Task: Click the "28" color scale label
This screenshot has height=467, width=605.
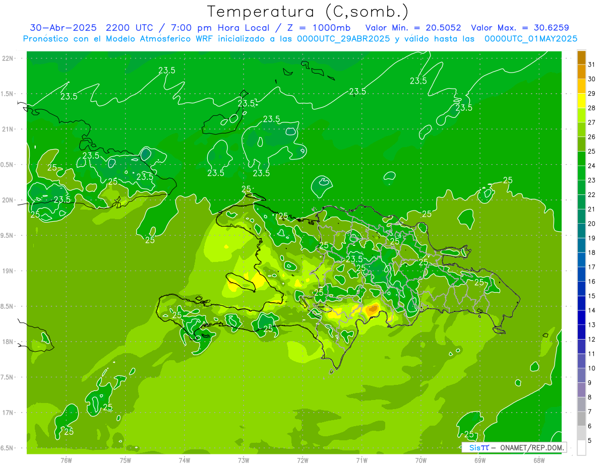Action: coord(592,108)
